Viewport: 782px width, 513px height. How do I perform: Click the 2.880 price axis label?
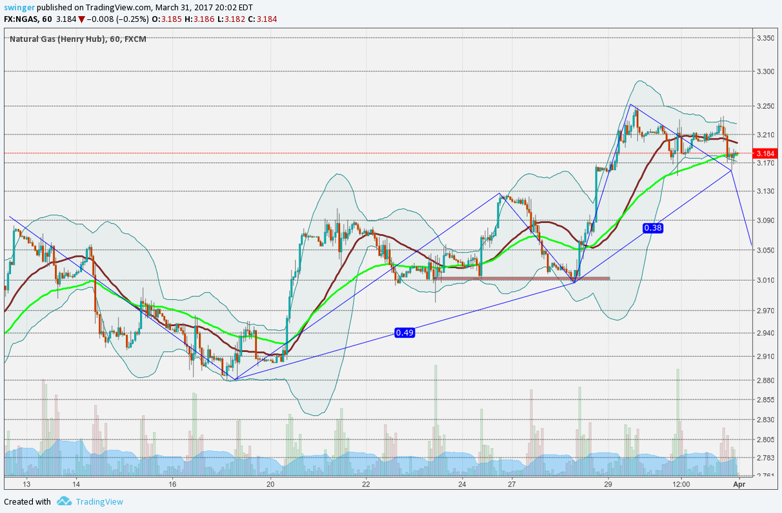coord(765,380)
